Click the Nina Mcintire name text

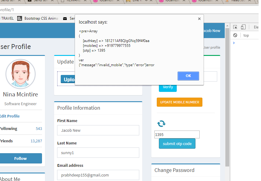pyautogui.click(x=21, y=94)
